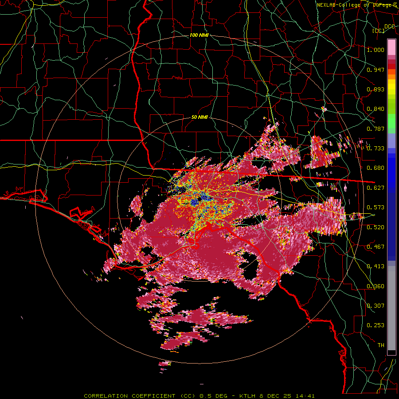Click the 0.733 scale label
The height and width of the screenshot is (399, 399).
(x=376, y=149)
